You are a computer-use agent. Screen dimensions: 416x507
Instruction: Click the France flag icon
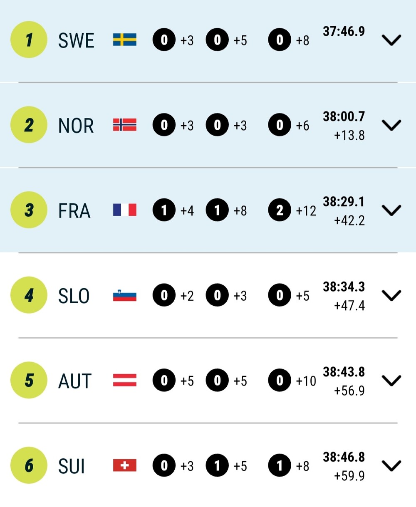click(x=125, y=210)
